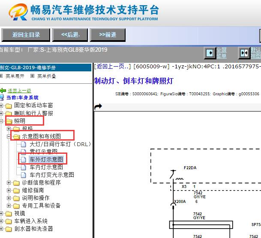The height and width of the screenshot is (238, 261).
Task: Expand the 诊断信息和程序 node
Action: [9, 183]
